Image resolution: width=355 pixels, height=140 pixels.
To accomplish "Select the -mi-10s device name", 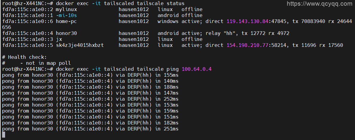I will tap(66, 15).
